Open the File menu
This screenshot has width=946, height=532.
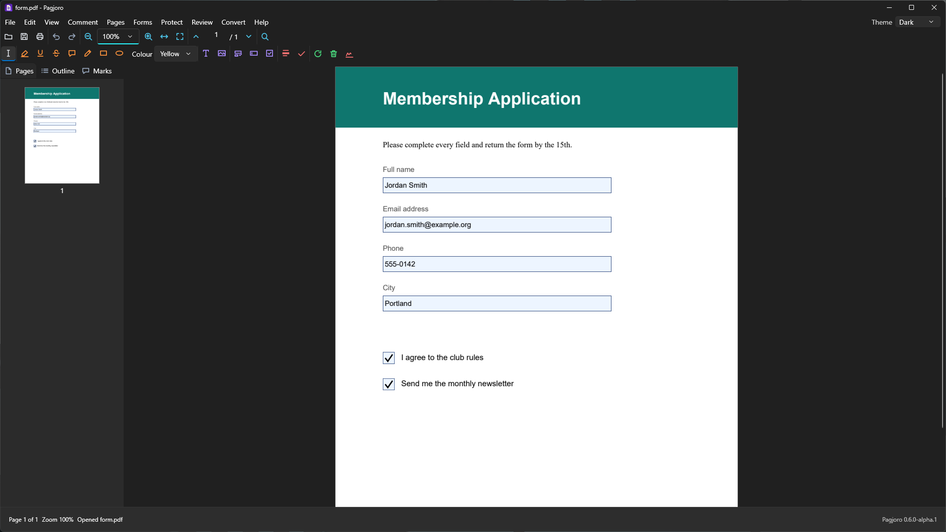pyautogui.click(x=10, y=22)
